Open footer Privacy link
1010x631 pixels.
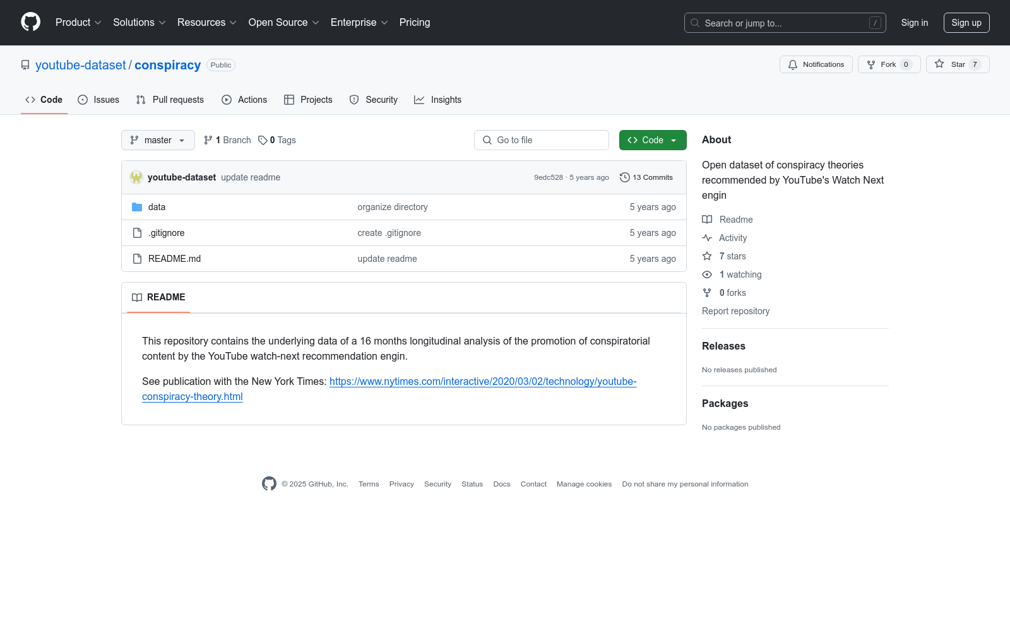tap(401, 484)
